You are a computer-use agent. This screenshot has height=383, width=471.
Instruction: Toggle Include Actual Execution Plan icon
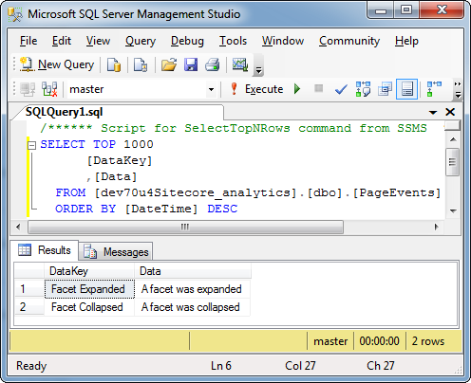pyautogui.click(x=434, y=89)
